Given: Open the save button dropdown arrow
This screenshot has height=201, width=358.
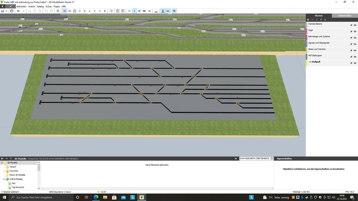Looking at the screenshot, I should point(6,11).
